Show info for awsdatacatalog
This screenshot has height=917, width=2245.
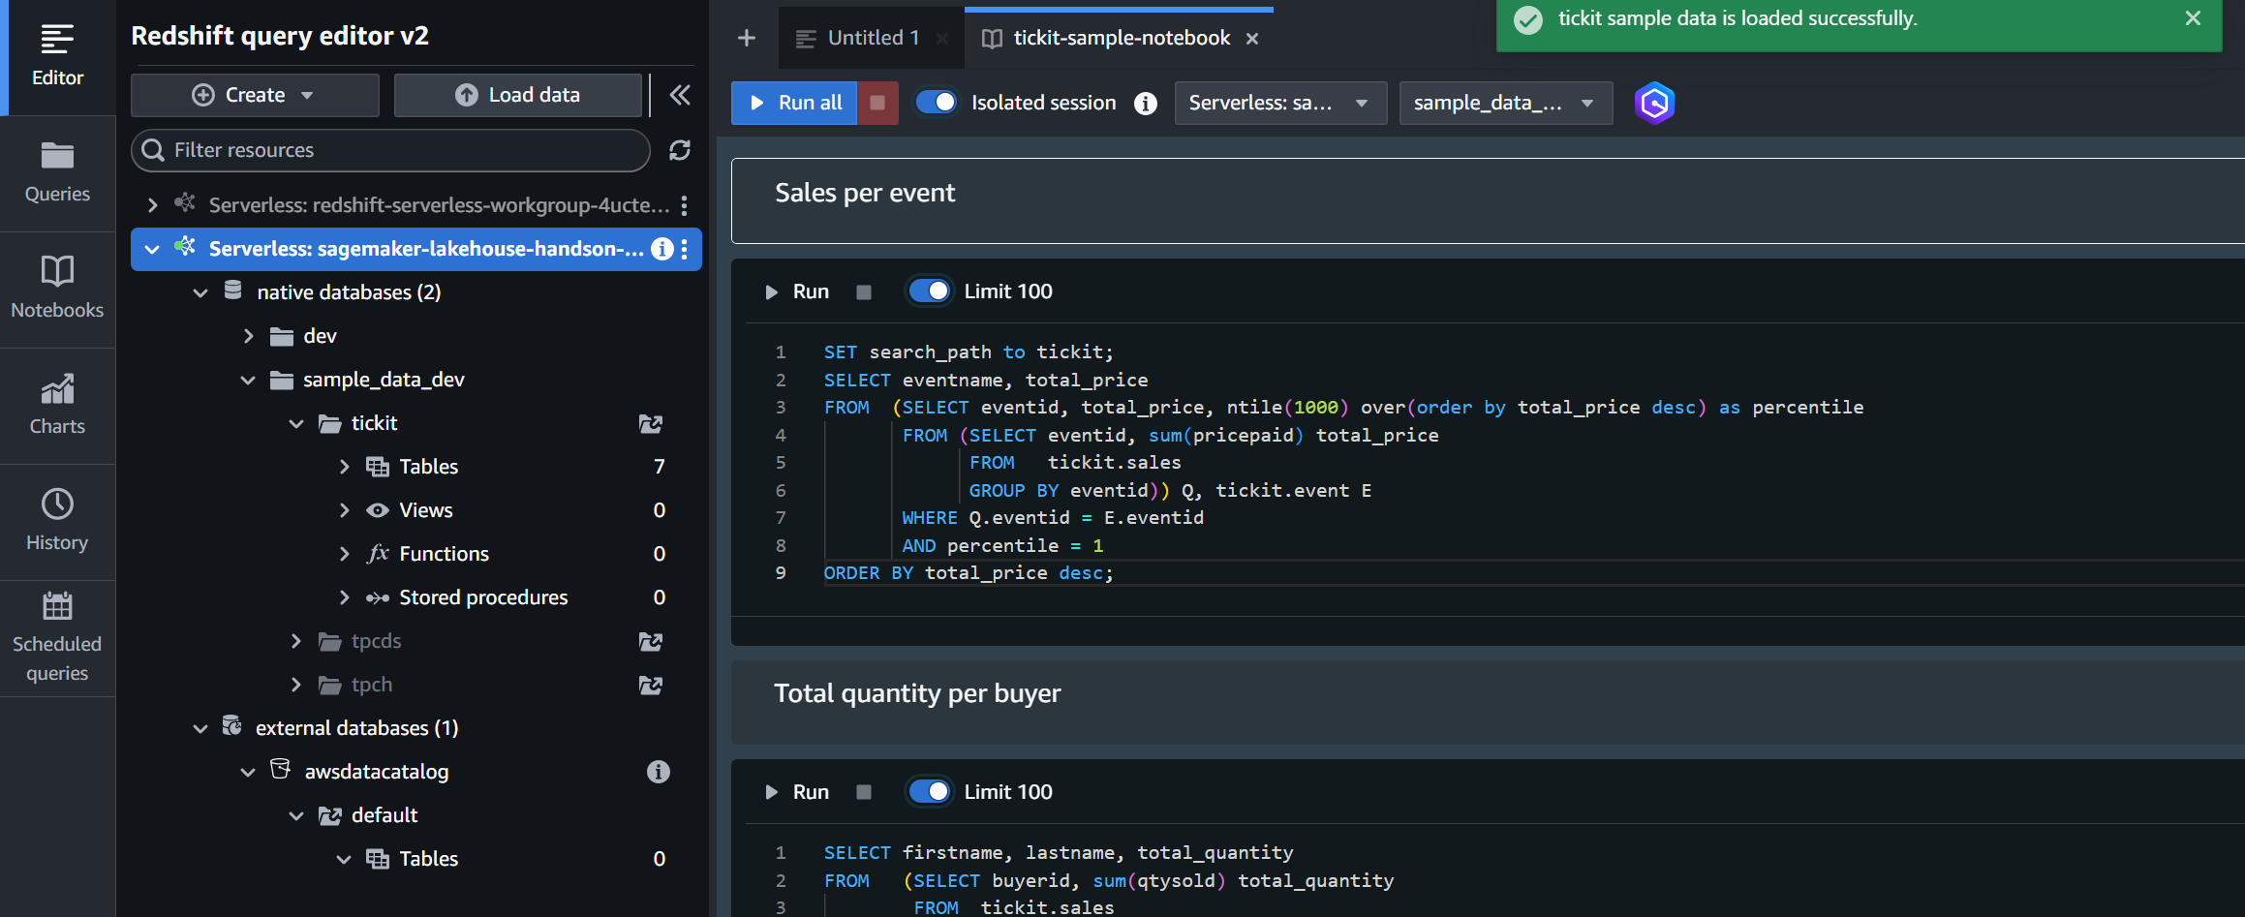659,772
